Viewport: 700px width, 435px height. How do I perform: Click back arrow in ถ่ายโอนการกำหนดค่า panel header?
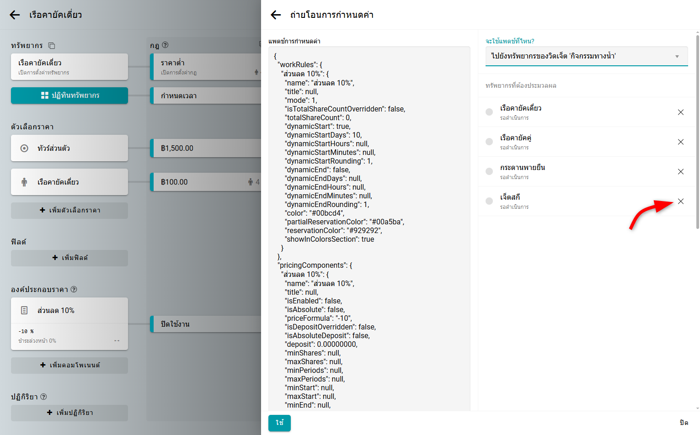[276, 15]
